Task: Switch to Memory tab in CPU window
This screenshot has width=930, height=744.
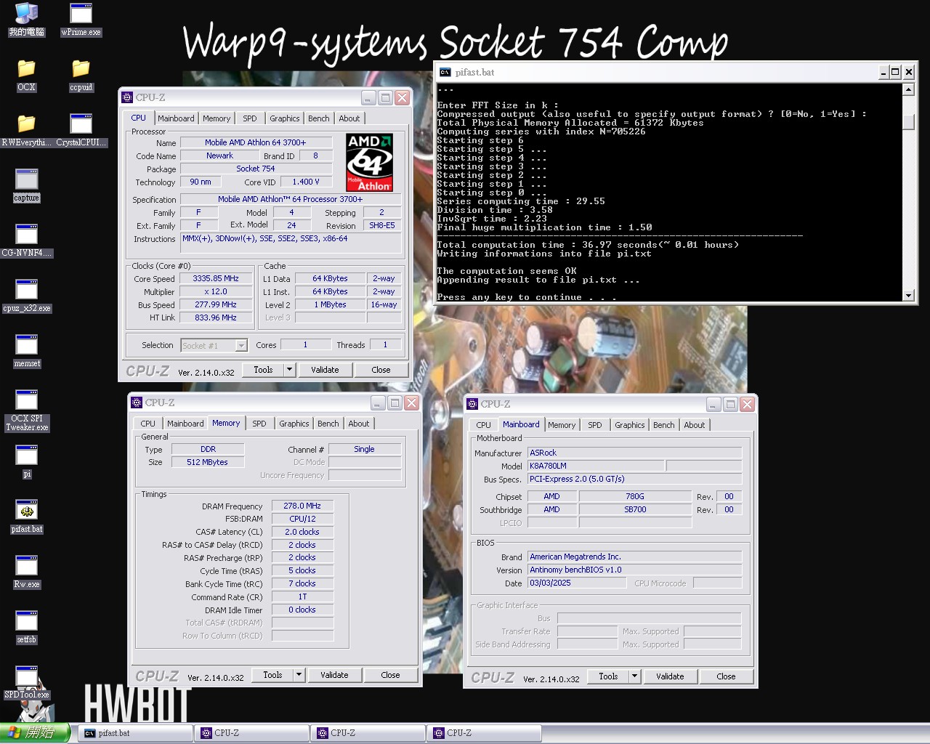Action: pos(217,118)
